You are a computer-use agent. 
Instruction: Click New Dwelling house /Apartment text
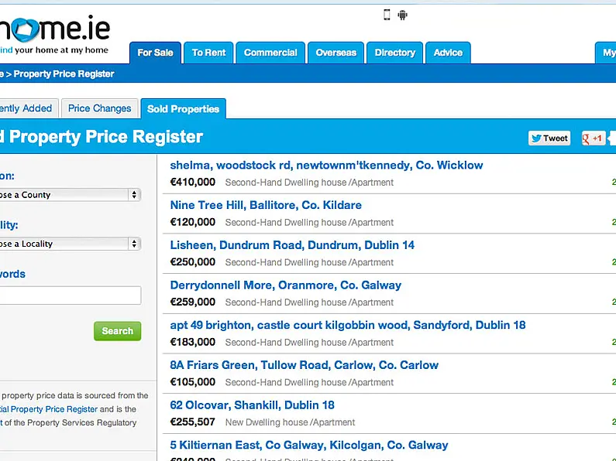[x=290, y=422]
